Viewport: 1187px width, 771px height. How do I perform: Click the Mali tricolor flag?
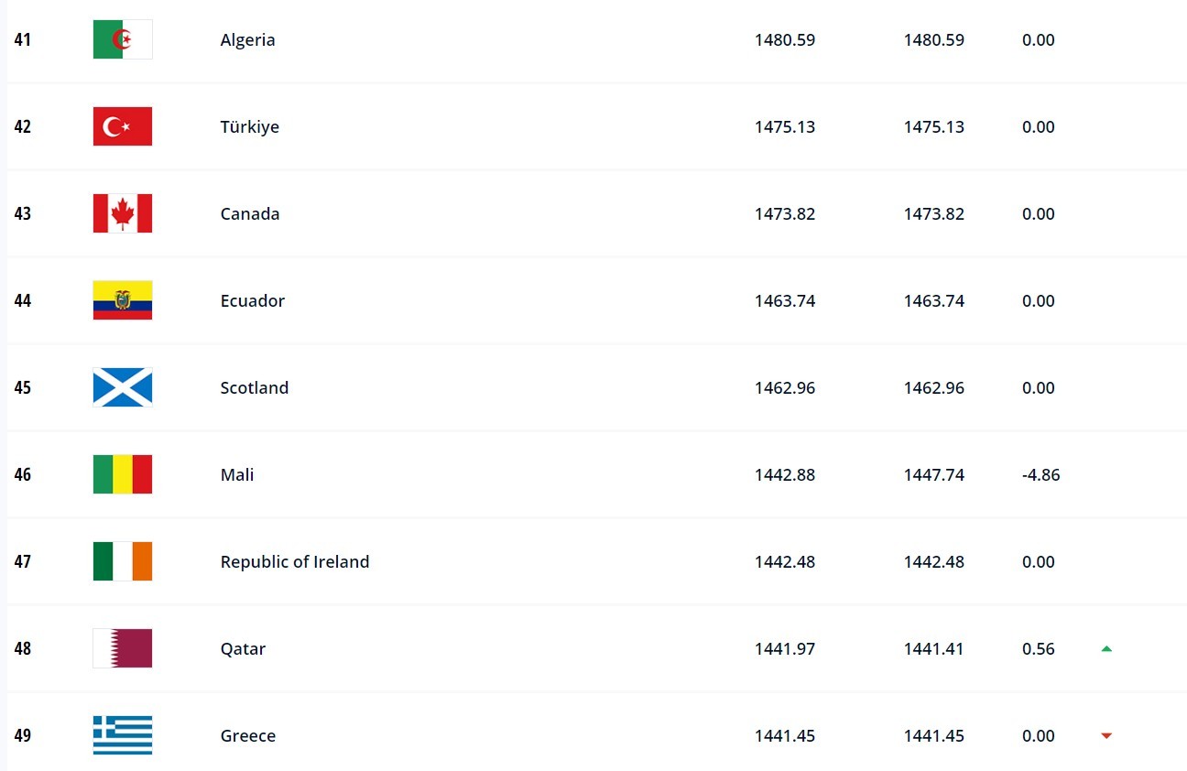(x=123, y=474)
